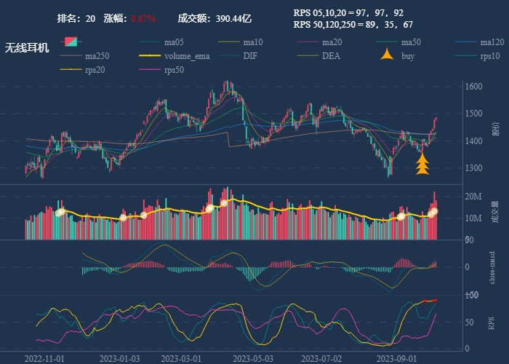This screenshot has width=509, height=364.
Task: Click the rps50 magenta legend line icon
Action: pyautogui.click(x=150, y=70)
